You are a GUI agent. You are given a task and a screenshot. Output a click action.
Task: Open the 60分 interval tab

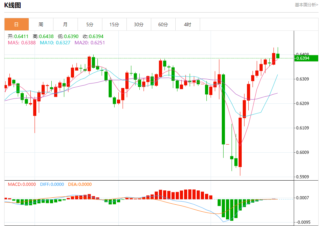(163, 24)
